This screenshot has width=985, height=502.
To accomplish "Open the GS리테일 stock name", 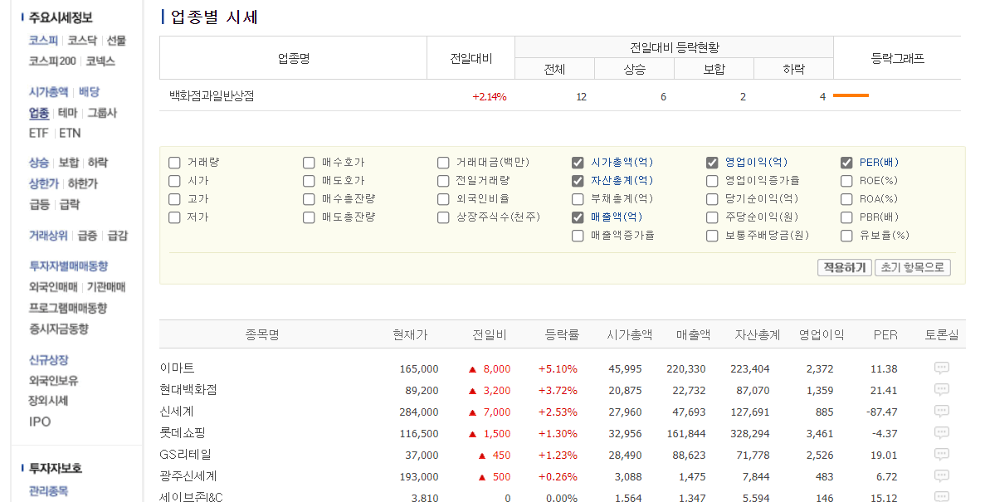I will point(185,454).
